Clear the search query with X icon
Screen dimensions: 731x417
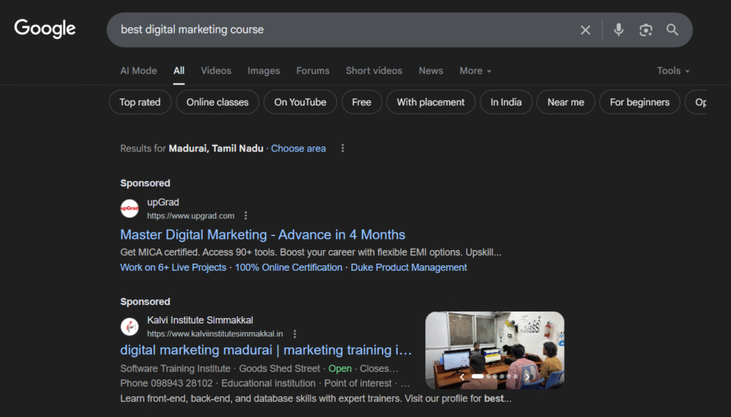pyautogui.click(x=585, y=30)
